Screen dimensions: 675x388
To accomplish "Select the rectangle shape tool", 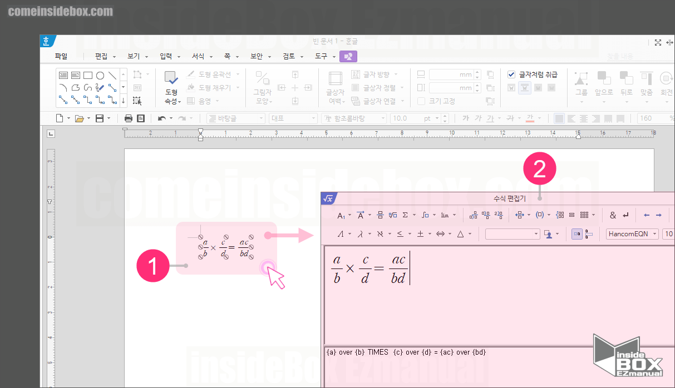I will pos(88,75).
